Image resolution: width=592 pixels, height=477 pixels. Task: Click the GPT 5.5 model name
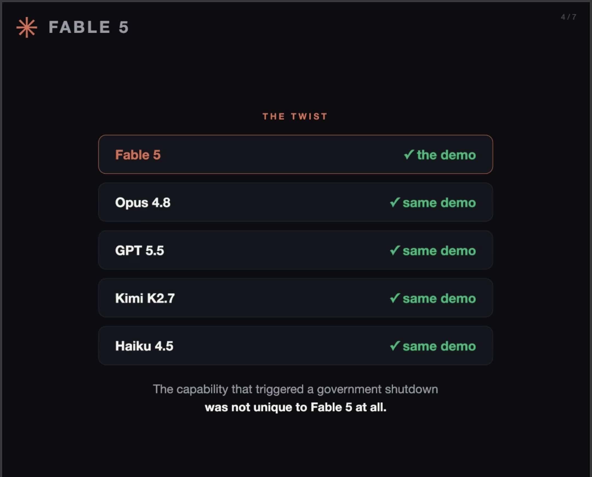tap(139, 250)
